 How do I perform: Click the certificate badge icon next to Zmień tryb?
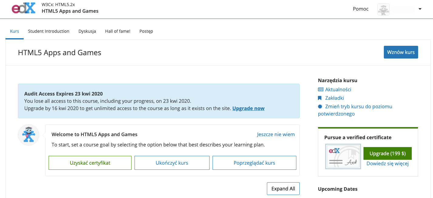(x=320, y=106)
